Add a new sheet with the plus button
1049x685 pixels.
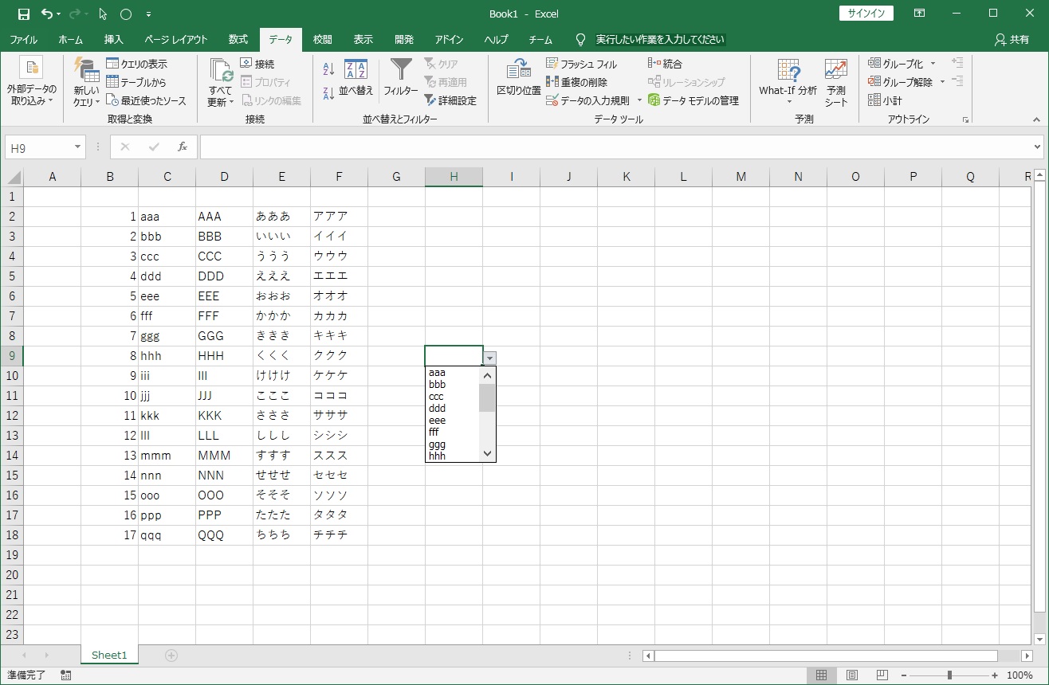[x=171, y=656]
